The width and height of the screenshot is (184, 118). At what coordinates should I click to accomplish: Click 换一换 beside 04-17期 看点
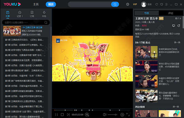tap(177, 42)
